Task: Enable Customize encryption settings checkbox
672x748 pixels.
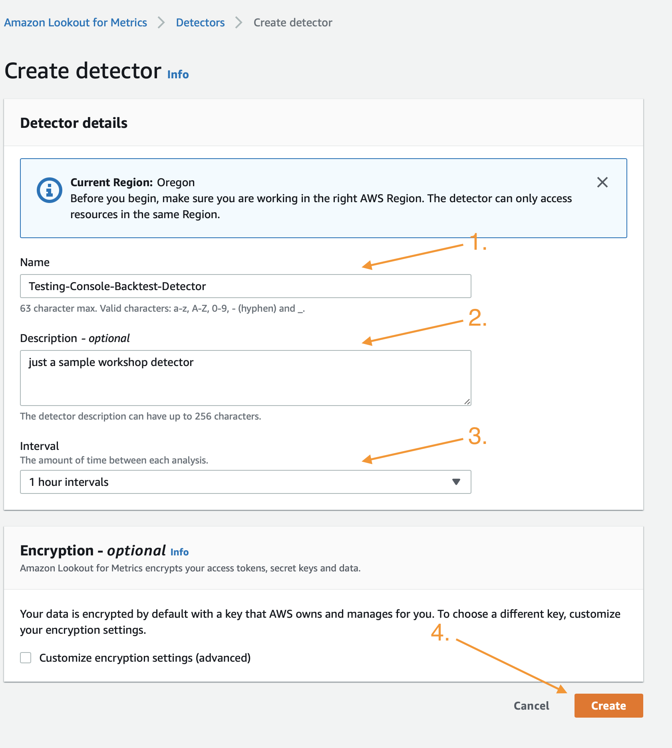Action: point(26,658)
